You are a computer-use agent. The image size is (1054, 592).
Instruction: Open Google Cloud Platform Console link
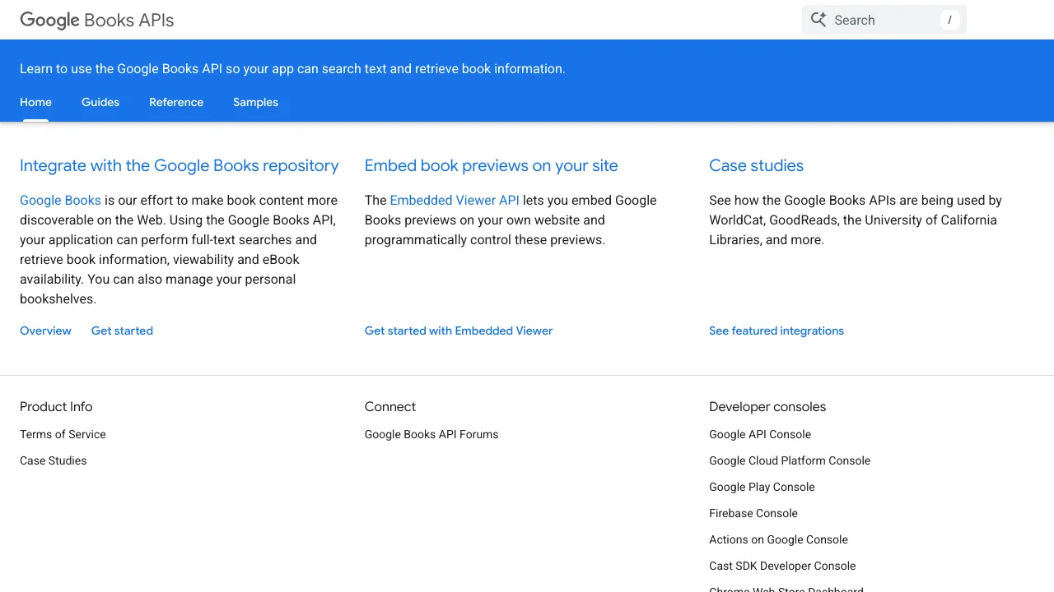pyautogui.click(x=790, y=460)
